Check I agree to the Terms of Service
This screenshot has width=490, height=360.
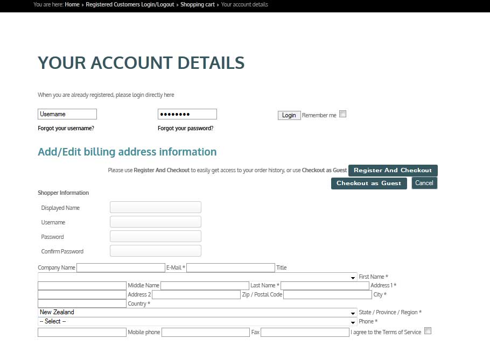tap(428, 331)
